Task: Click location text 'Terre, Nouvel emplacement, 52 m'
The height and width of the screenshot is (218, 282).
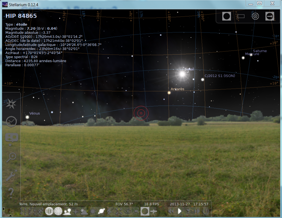Action: click(48, 204)
